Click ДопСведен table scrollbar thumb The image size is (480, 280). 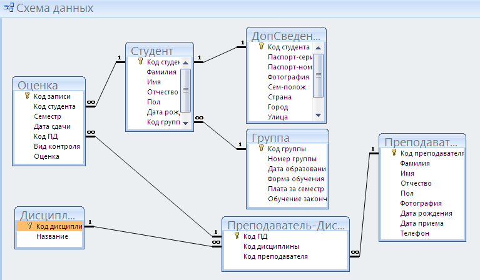[x=319, y=76]
